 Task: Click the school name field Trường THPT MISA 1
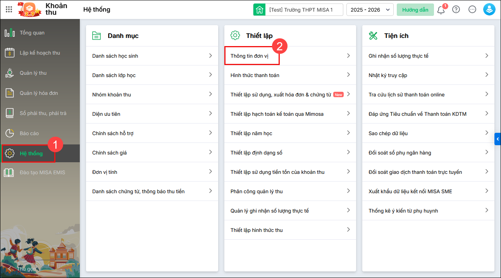301,10
